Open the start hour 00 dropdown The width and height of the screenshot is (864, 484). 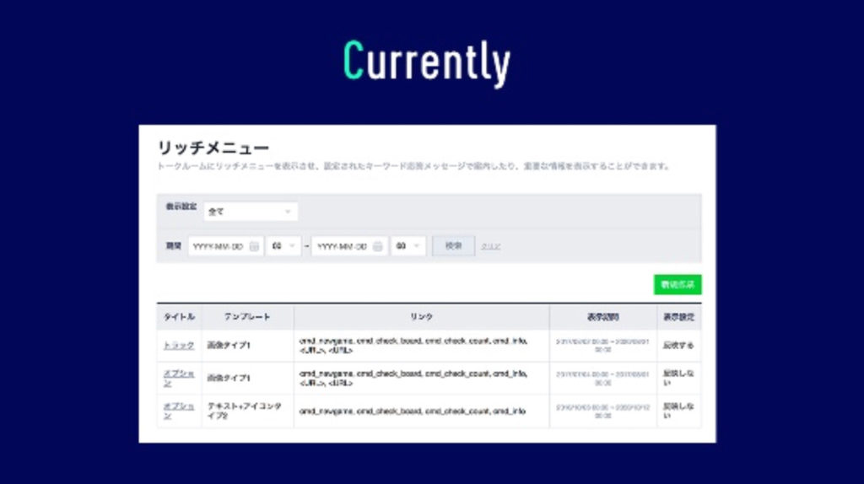click(x=283, y=246)
